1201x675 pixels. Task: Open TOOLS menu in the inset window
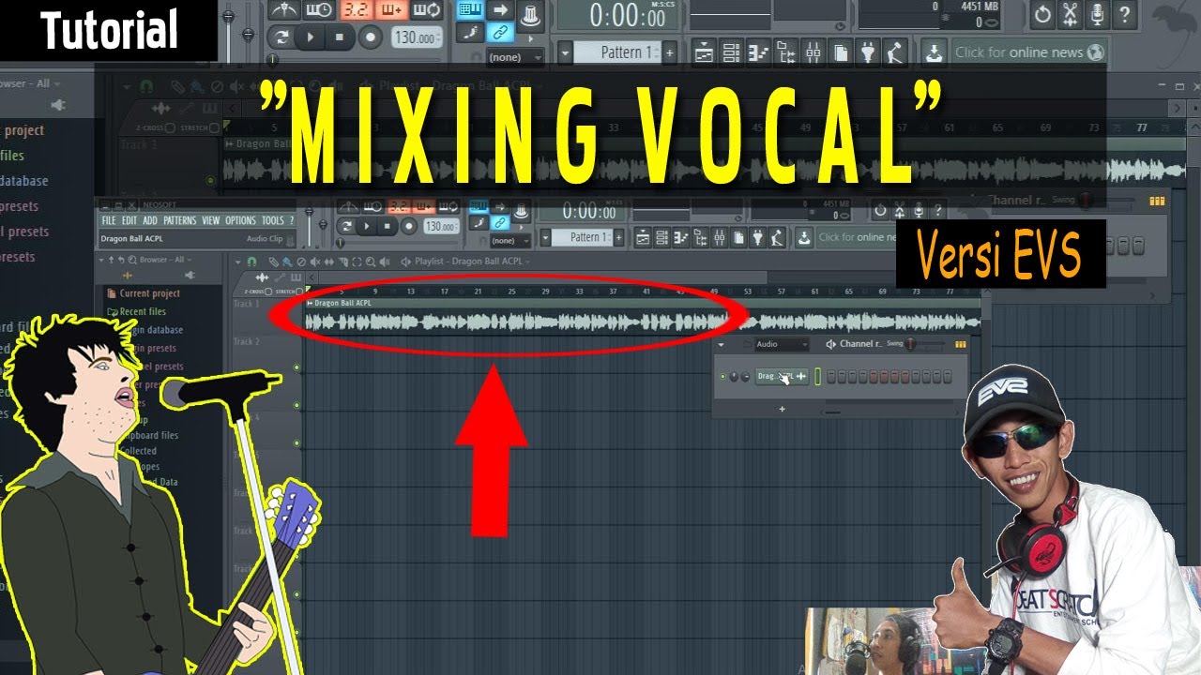272,221
